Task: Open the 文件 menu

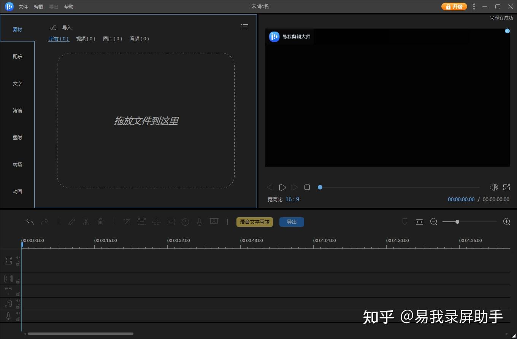Action: (x=23, y=7)
